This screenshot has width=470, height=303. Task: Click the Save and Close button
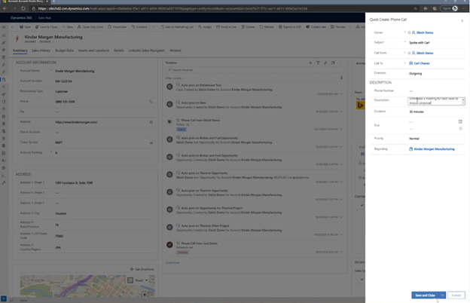pyautogui.click(x=425, y=295)
